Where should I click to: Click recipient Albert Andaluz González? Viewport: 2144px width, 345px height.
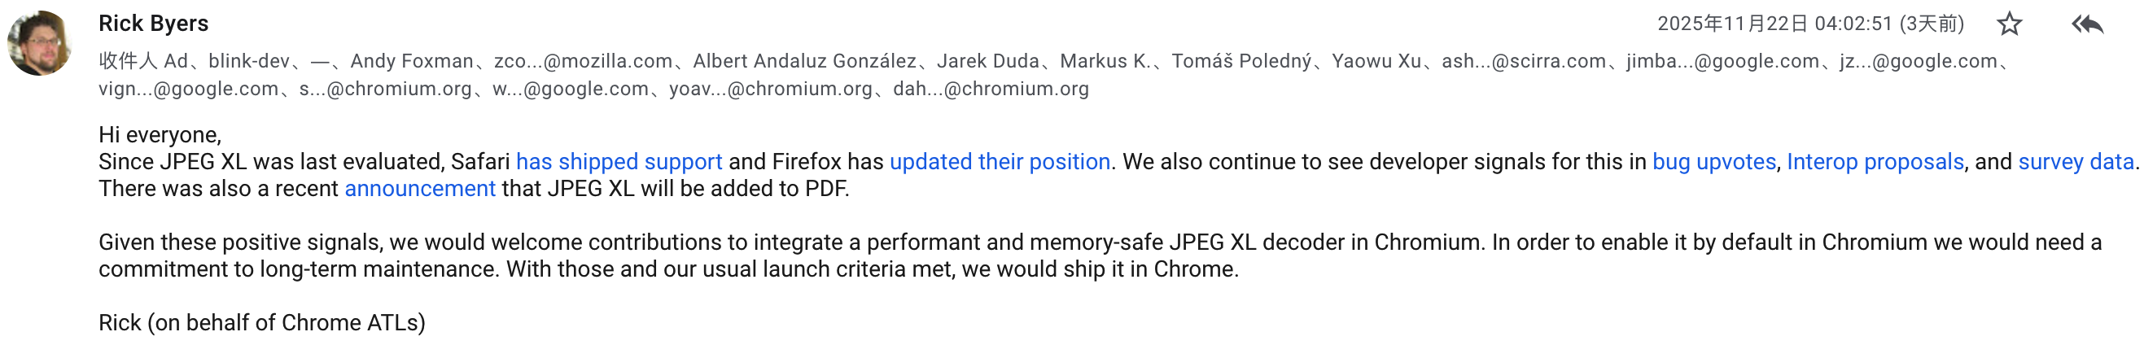[x=804, y=61]
